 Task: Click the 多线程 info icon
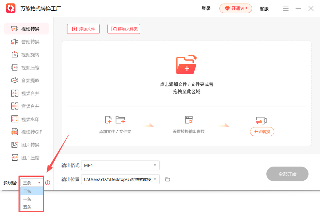click(x=47, y=183)
